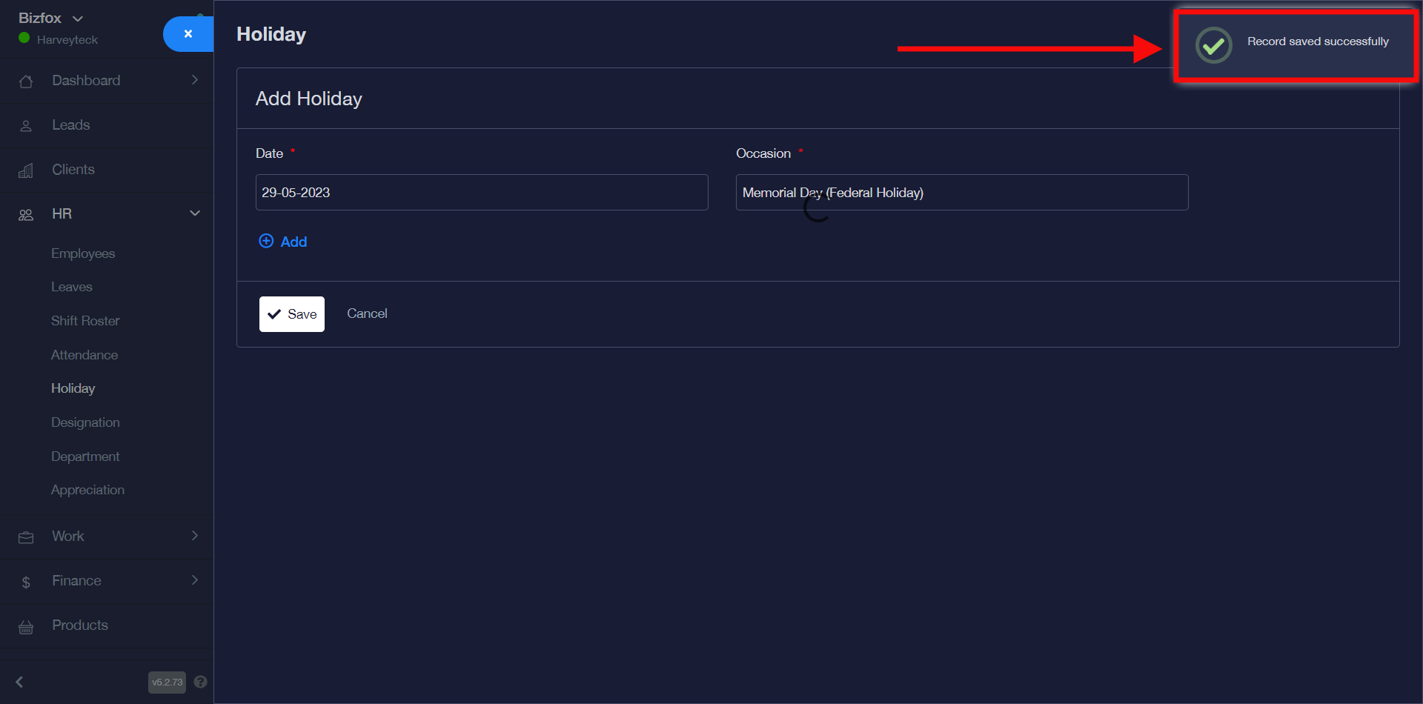
Task: Click the Dashboard home icon
Action: (26, 82)
